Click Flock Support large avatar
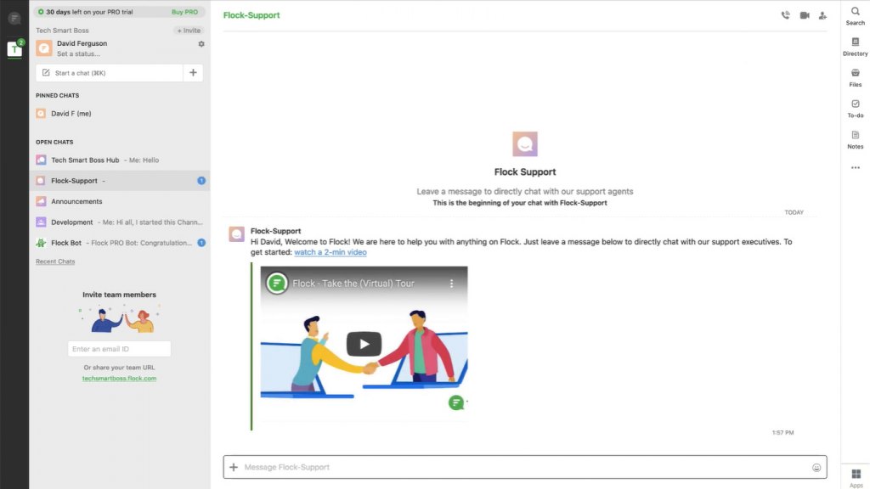This screenshot has height=489, width=870. (525, 144)
